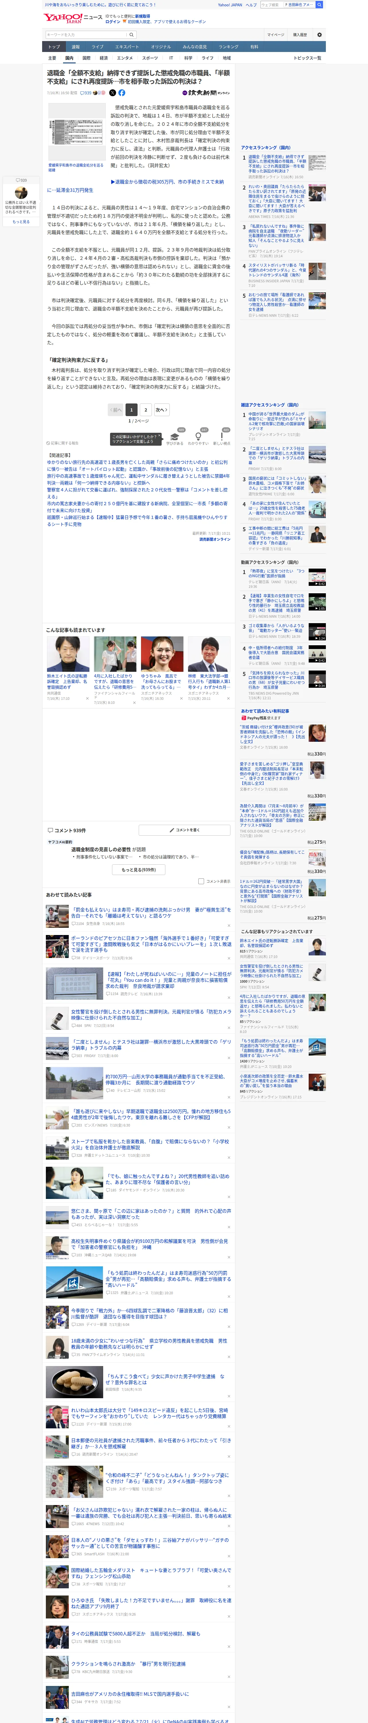Open the settings gear icon
The image size is (368, 1723).
pos(319,35)
